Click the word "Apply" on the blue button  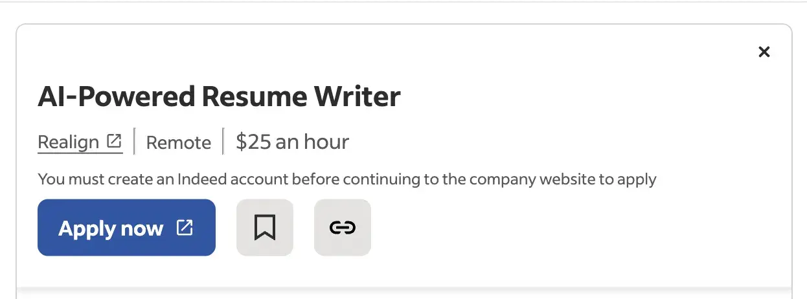(x=86, y=228)
